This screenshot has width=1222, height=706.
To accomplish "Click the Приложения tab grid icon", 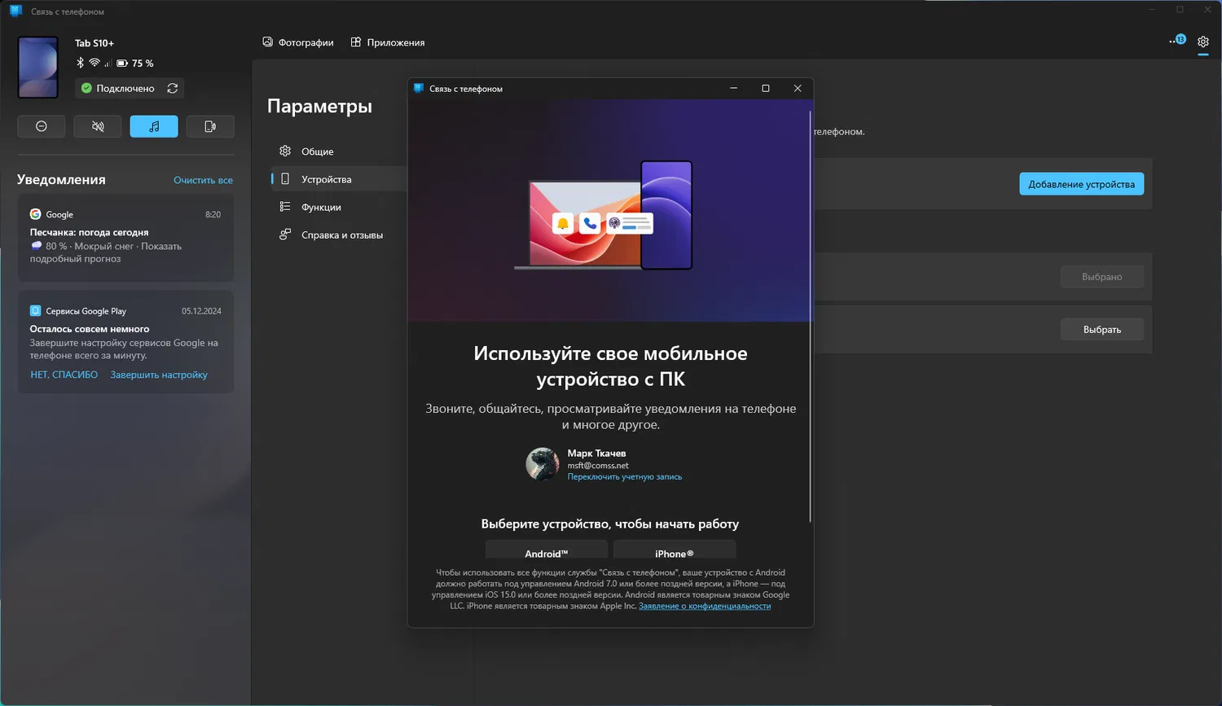I will pos(356,42).
